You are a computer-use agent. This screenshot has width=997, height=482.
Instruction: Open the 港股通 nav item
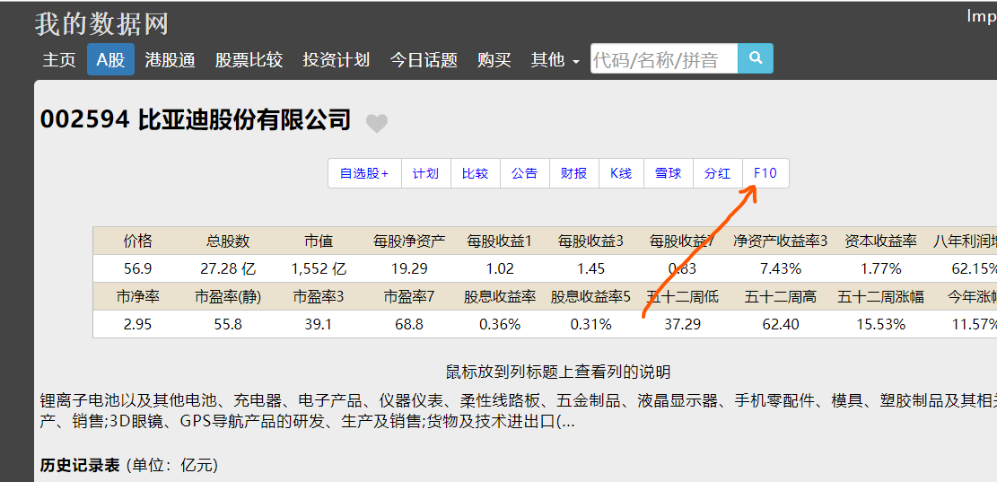coord(170,60)
